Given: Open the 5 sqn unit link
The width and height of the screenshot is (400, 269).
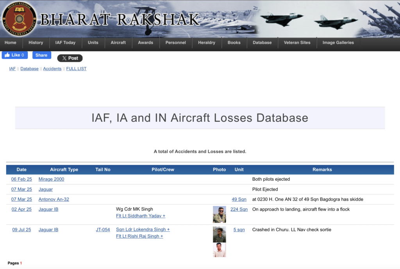Looking at the screenshot, I should (x=239, y=230).
